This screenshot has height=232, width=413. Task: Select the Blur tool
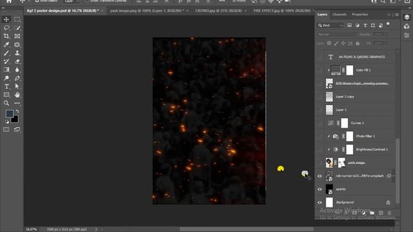(17, 70)
